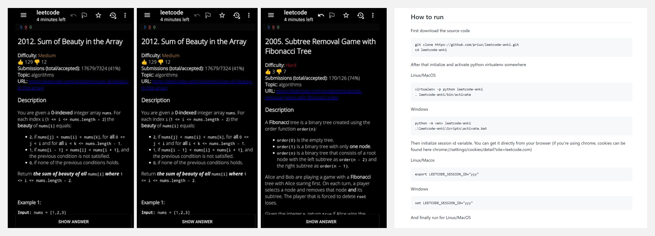The image size is (655, 236).
Task: Mark card with star in second screen
Action: click(222, 15)
